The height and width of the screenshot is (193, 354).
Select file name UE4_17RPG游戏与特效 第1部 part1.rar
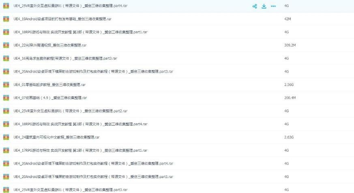click(80, 150)
